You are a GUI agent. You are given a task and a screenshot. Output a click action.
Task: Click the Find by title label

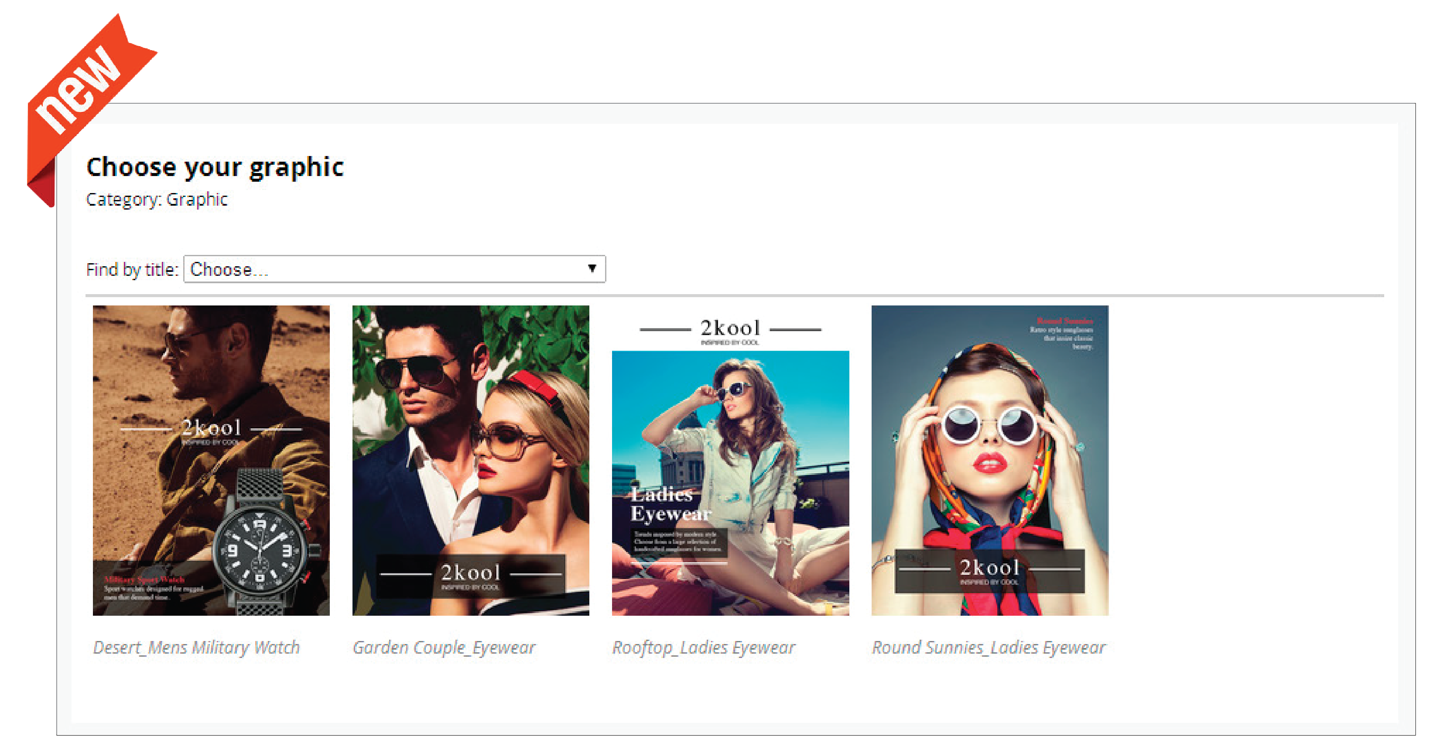coord(131,270)
